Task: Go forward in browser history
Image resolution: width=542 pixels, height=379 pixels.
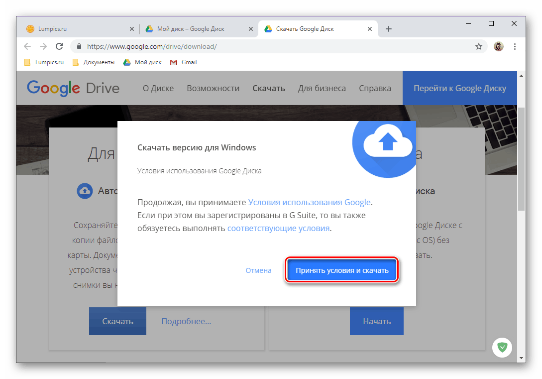Action: [43, 46]
